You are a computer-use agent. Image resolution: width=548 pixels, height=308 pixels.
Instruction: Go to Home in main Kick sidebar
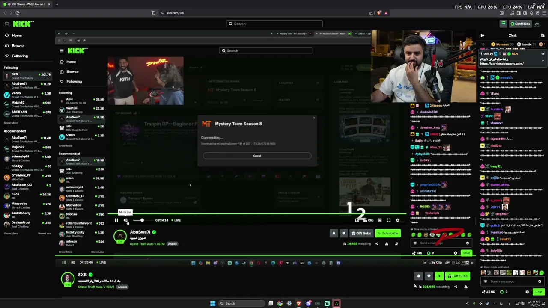tap(13, 36)
